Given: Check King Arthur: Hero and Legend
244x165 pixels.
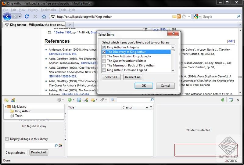Looking at the screenshot, I should point(104,70).
